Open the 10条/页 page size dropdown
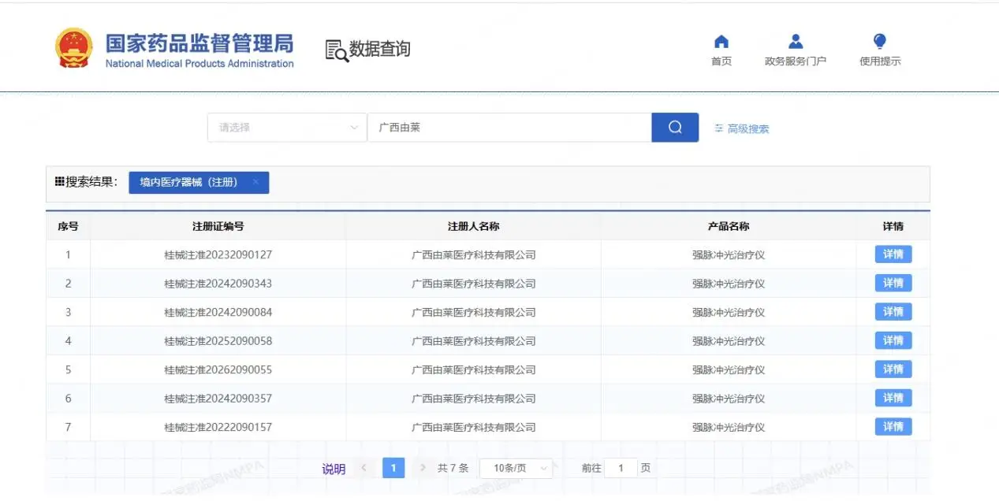The image size is (999, 501). (x=516, y=468)
